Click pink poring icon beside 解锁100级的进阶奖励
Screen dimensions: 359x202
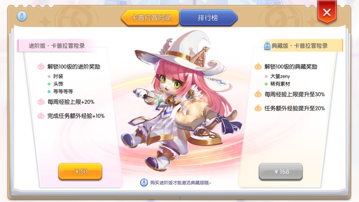tap(41, 66)
